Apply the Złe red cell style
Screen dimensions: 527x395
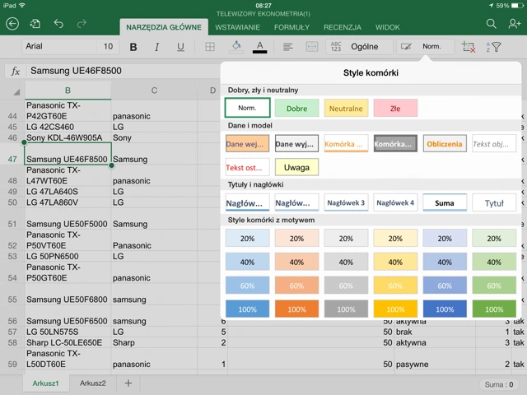[395, 108]
